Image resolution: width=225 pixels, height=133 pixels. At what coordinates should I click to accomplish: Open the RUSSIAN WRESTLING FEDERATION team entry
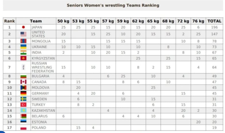click(x=43, y=67)
